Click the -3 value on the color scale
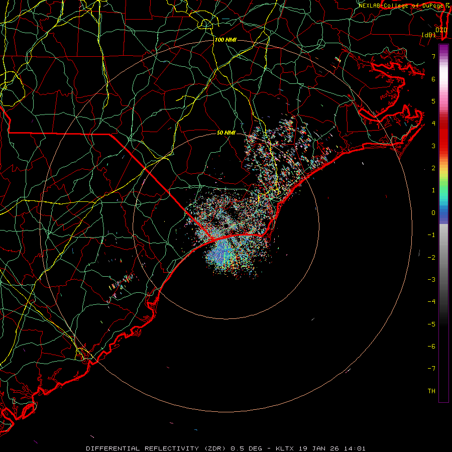452x452 pixels. click(431, 280)
